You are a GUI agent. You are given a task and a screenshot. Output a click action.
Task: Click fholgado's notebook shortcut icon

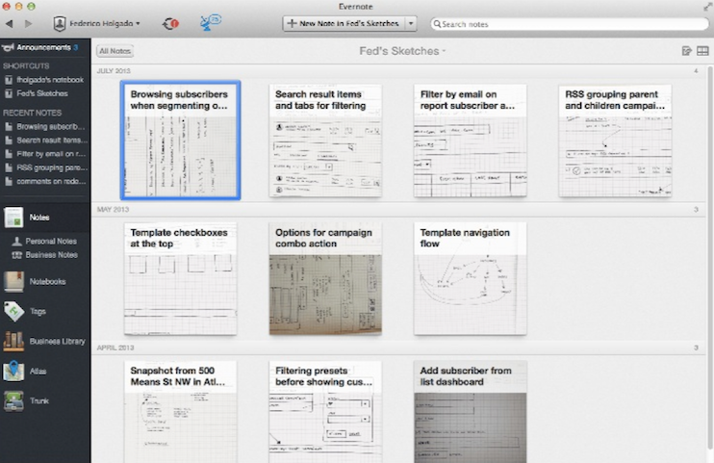click(9, 80)
